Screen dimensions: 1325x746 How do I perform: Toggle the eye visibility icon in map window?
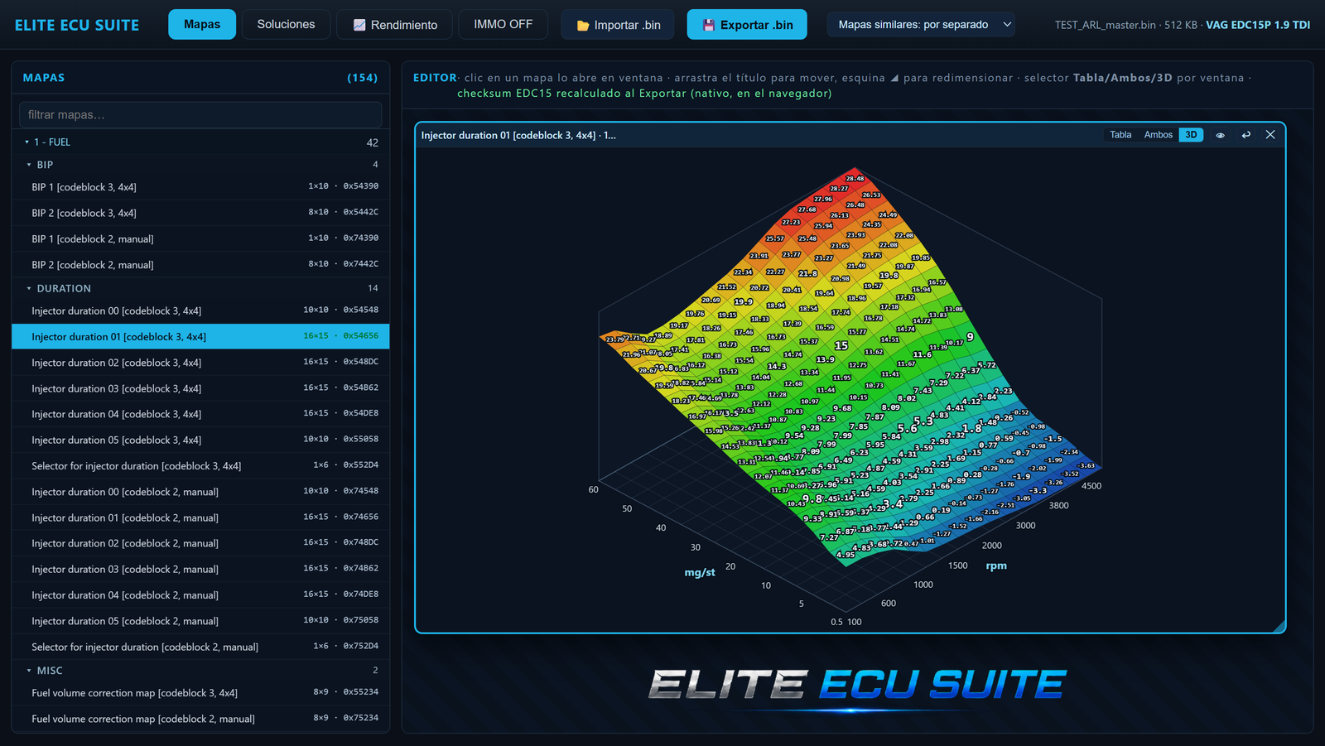tap(1220, 135)
